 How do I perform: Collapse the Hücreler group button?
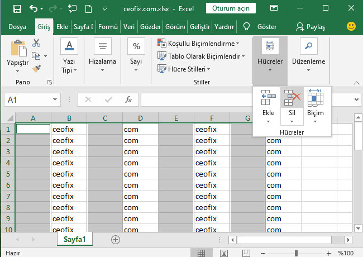pyautogui.click(x=270, y=61)
